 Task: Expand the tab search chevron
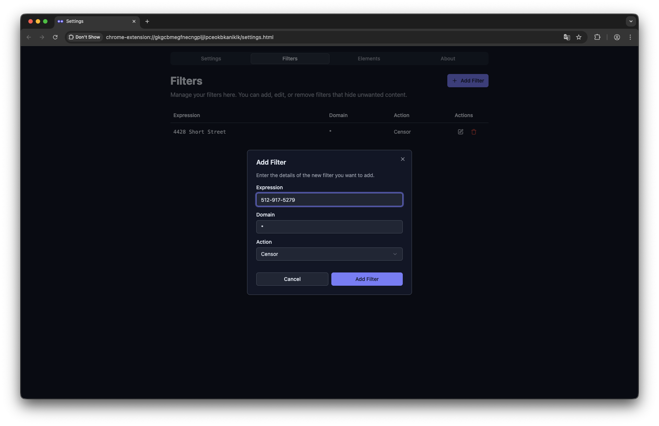(x=631, y=21)
